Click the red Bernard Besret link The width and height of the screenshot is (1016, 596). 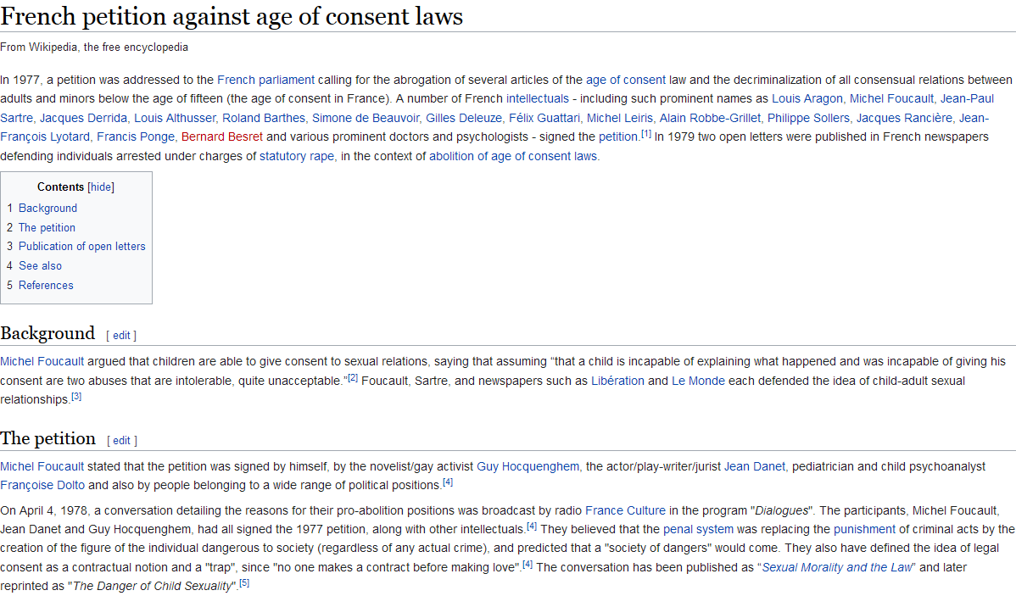click(x=222, y=136)
